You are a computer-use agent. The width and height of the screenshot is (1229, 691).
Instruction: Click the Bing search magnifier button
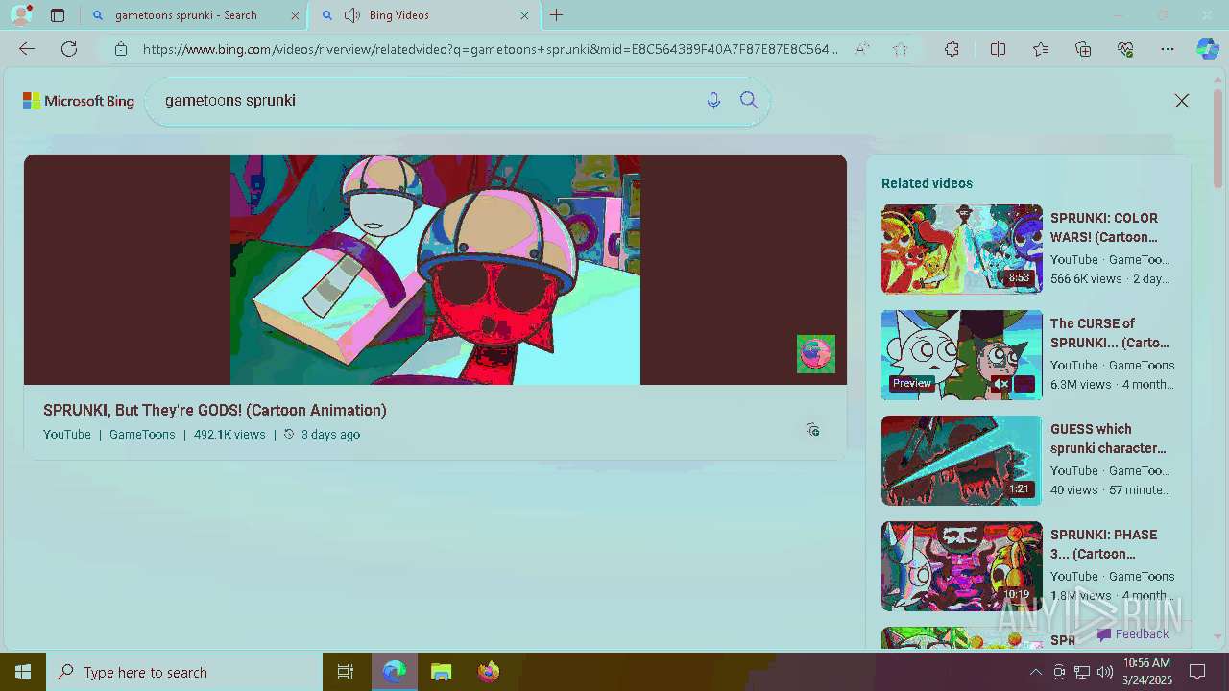click(749, 100)
